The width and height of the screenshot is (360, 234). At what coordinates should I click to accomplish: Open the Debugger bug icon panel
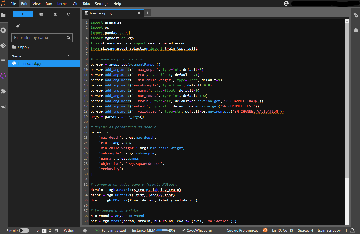point(356,30)
